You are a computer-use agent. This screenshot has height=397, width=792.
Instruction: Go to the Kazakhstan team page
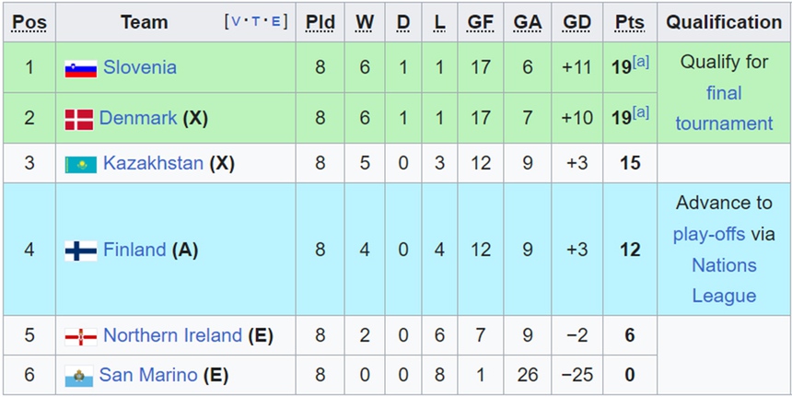[153, 163]
